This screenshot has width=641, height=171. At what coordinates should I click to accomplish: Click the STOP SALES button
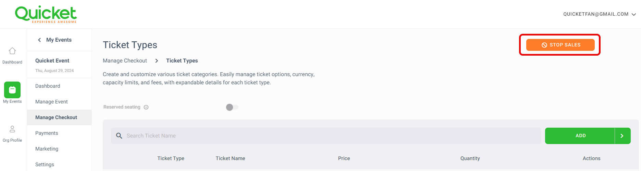point(560,45)
